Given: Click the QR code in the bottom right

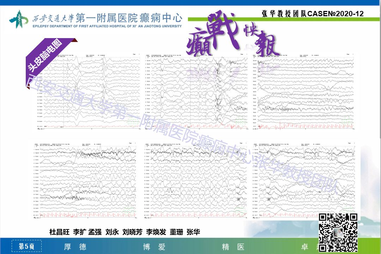Looking at the screenshot, I should pyautogui.click(x=338, y=233).
